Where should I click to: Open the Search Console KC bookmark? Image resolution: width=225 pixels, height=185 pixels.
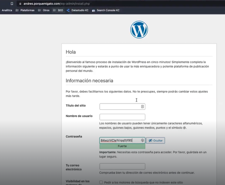(106, 10)
